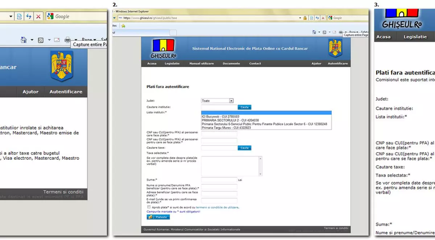Image resolution: width=435 pixels, height=240 pixels.
Task: Check the Aprob plata agreement checkbox
Action: pos(149,207)
